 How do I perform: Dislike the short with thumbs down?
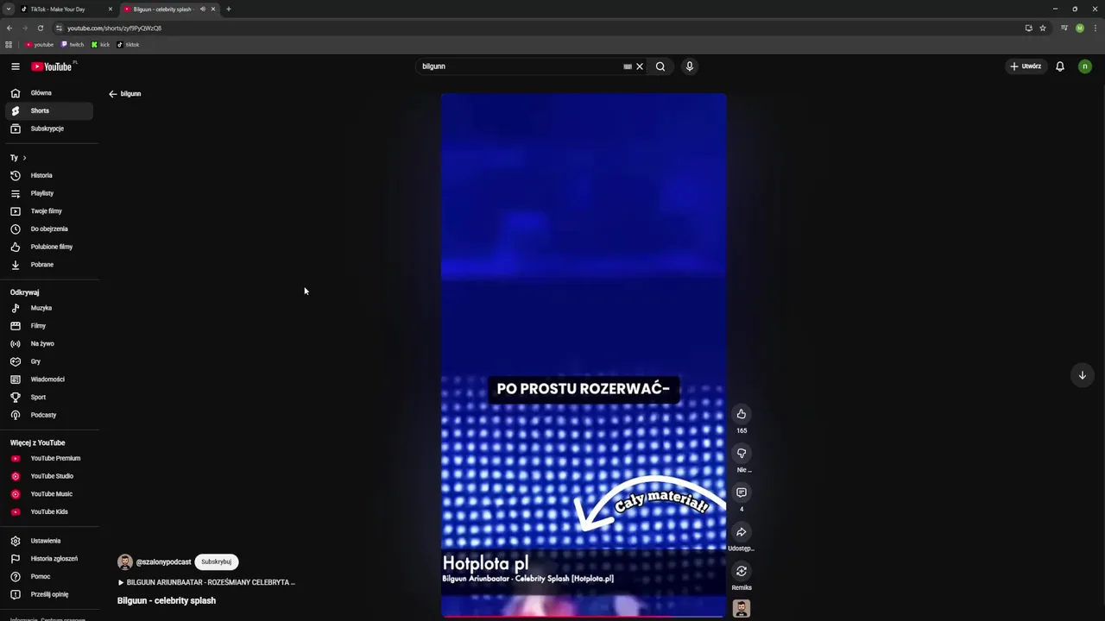741,454
